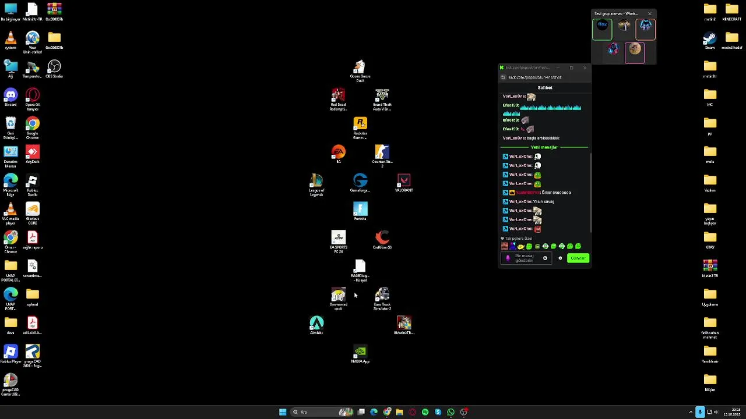Open the Red Dead Redemption shortcut

coord(338,100)
